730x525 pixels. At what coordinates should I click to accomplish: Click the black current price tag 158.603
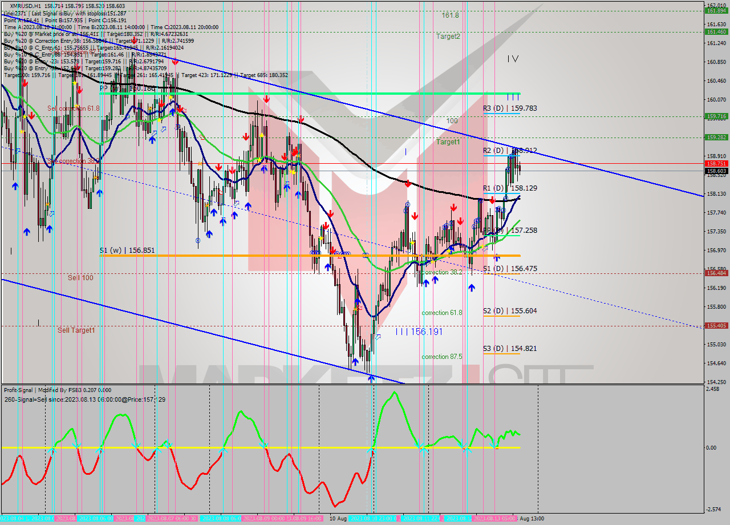(716, 171)
